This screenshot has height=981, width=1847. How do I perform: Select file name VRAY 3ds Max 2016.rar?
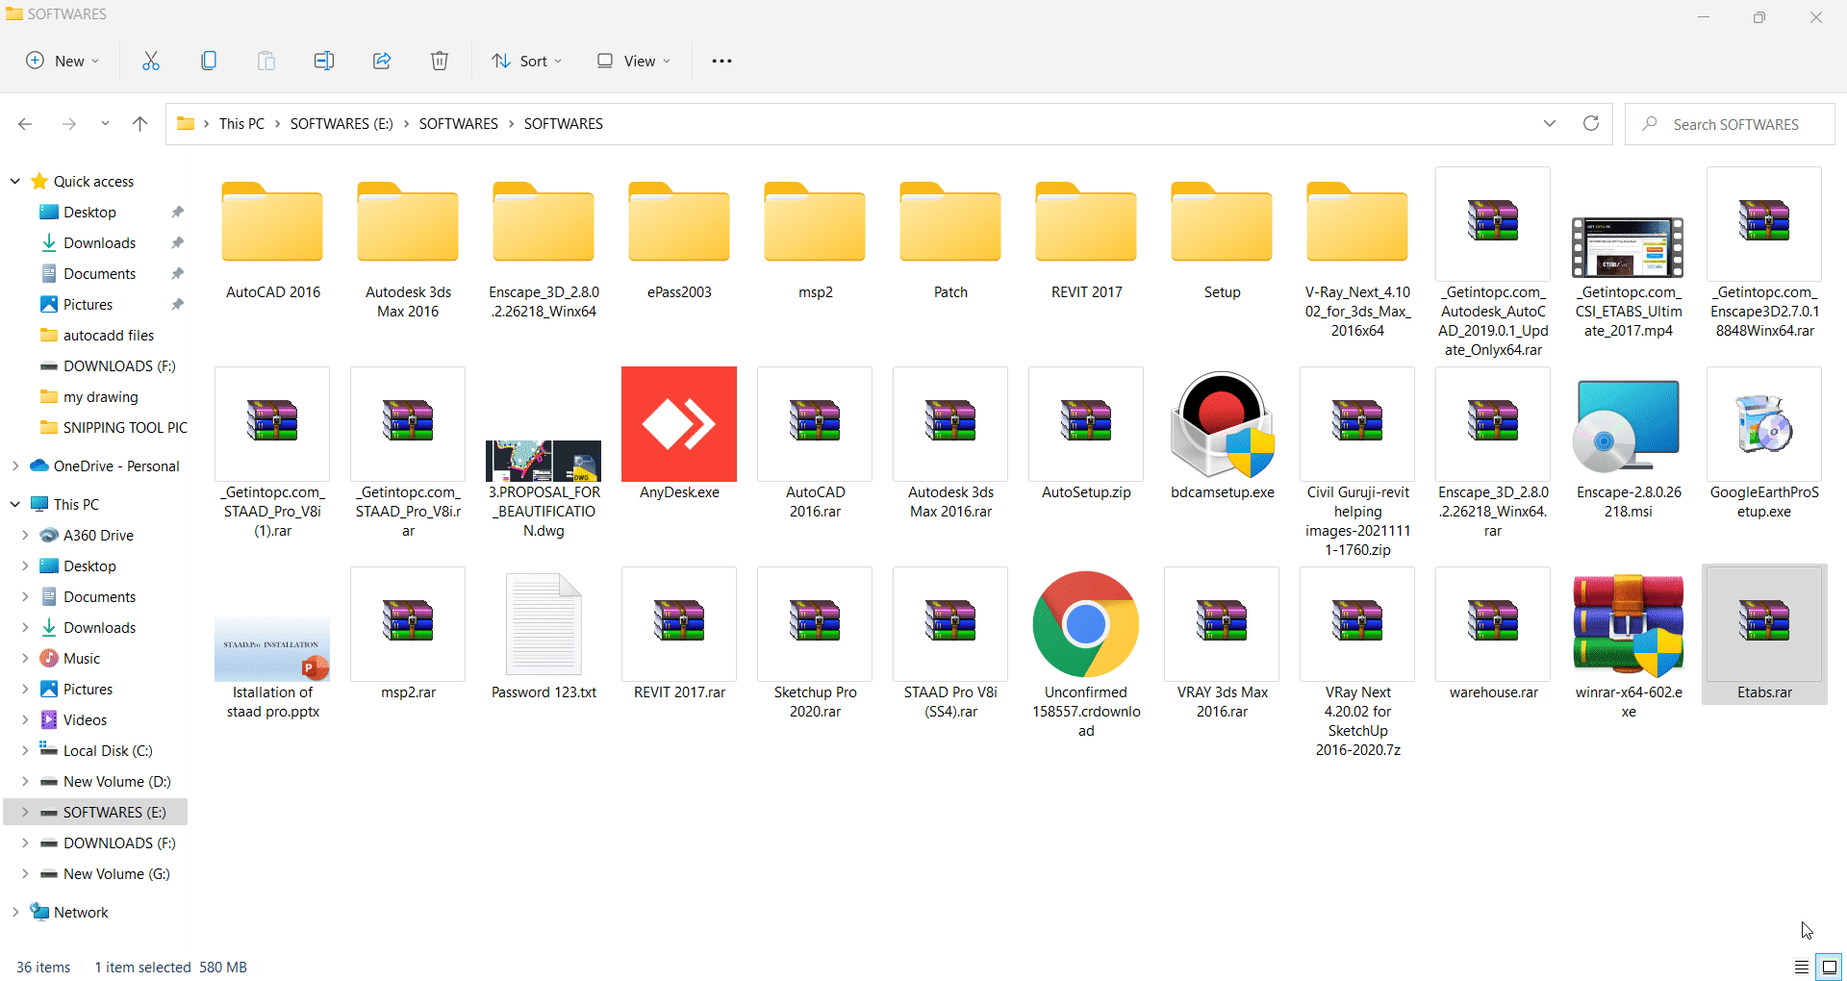[1222, 702]
